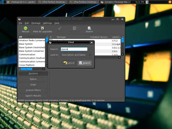The width and height of the screenshot is (172, 129).
Task: Switch to the setup.txt gedit taskbar window
Action: coord(21,2)
